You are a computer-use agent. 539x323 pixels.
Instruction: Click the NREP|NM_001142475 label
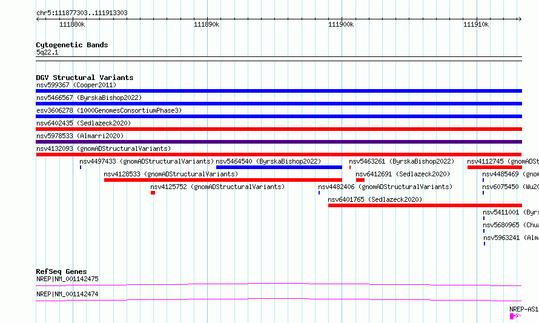[67, 279]
